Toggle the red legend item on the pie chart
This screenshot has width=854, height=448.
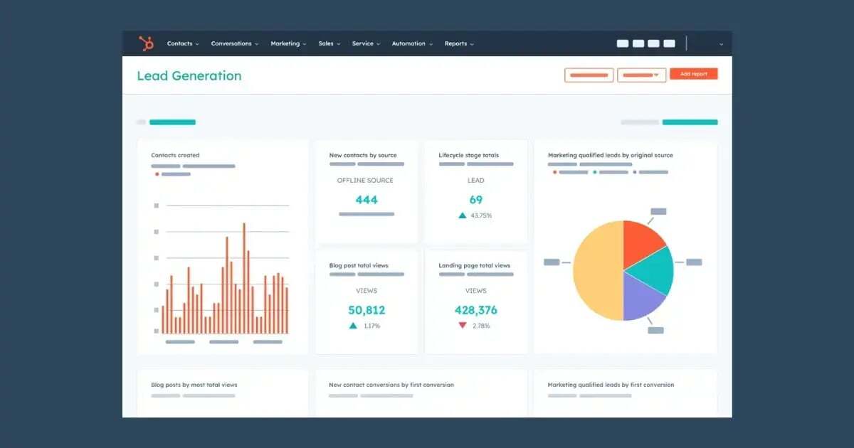point(554,171)
